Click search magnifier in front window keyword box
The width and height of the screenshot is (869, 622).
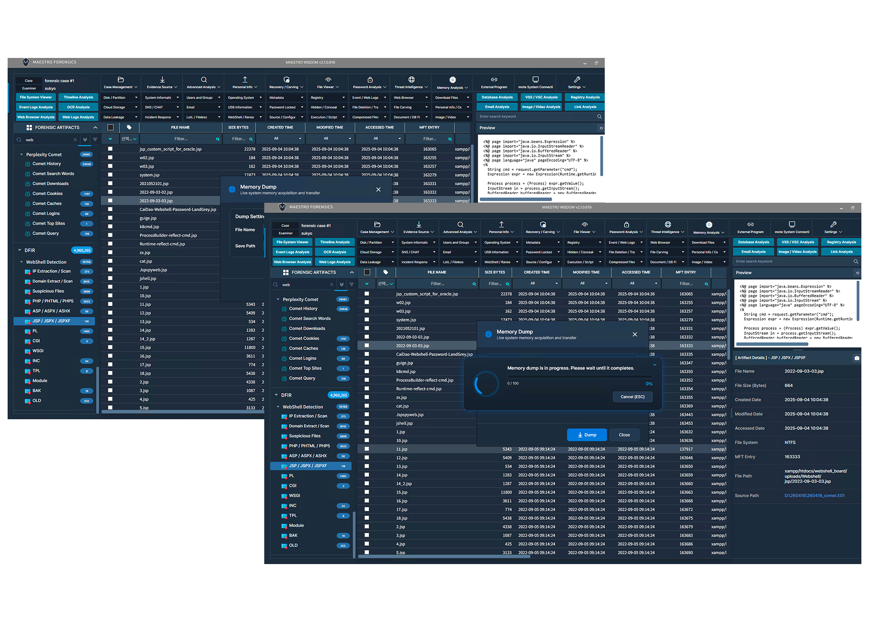(856, 262)
